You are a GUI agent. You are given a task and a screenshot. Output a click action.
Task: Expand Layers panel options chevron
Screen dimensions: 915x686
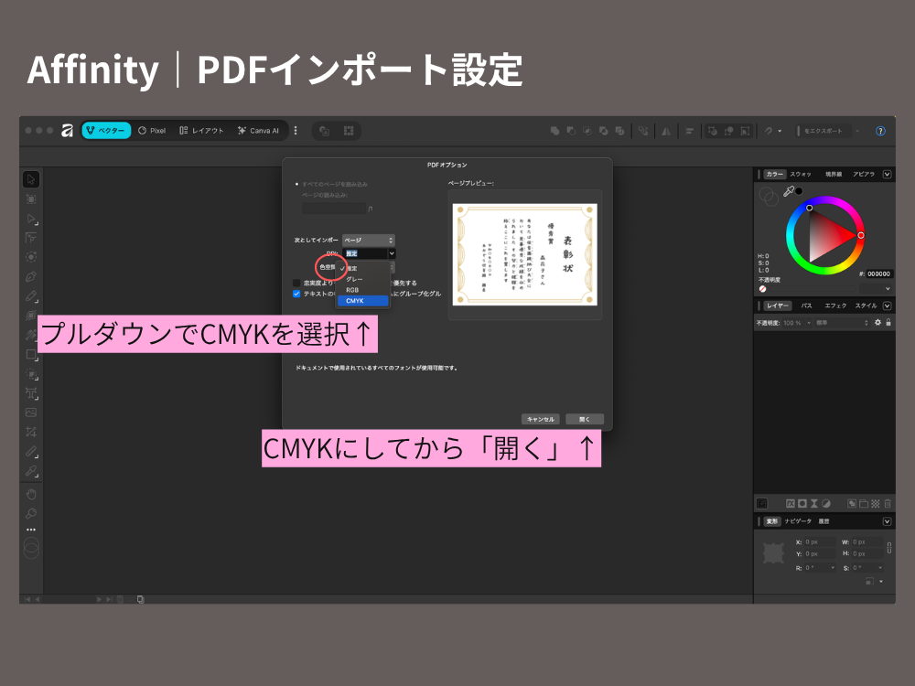point(887,305)
